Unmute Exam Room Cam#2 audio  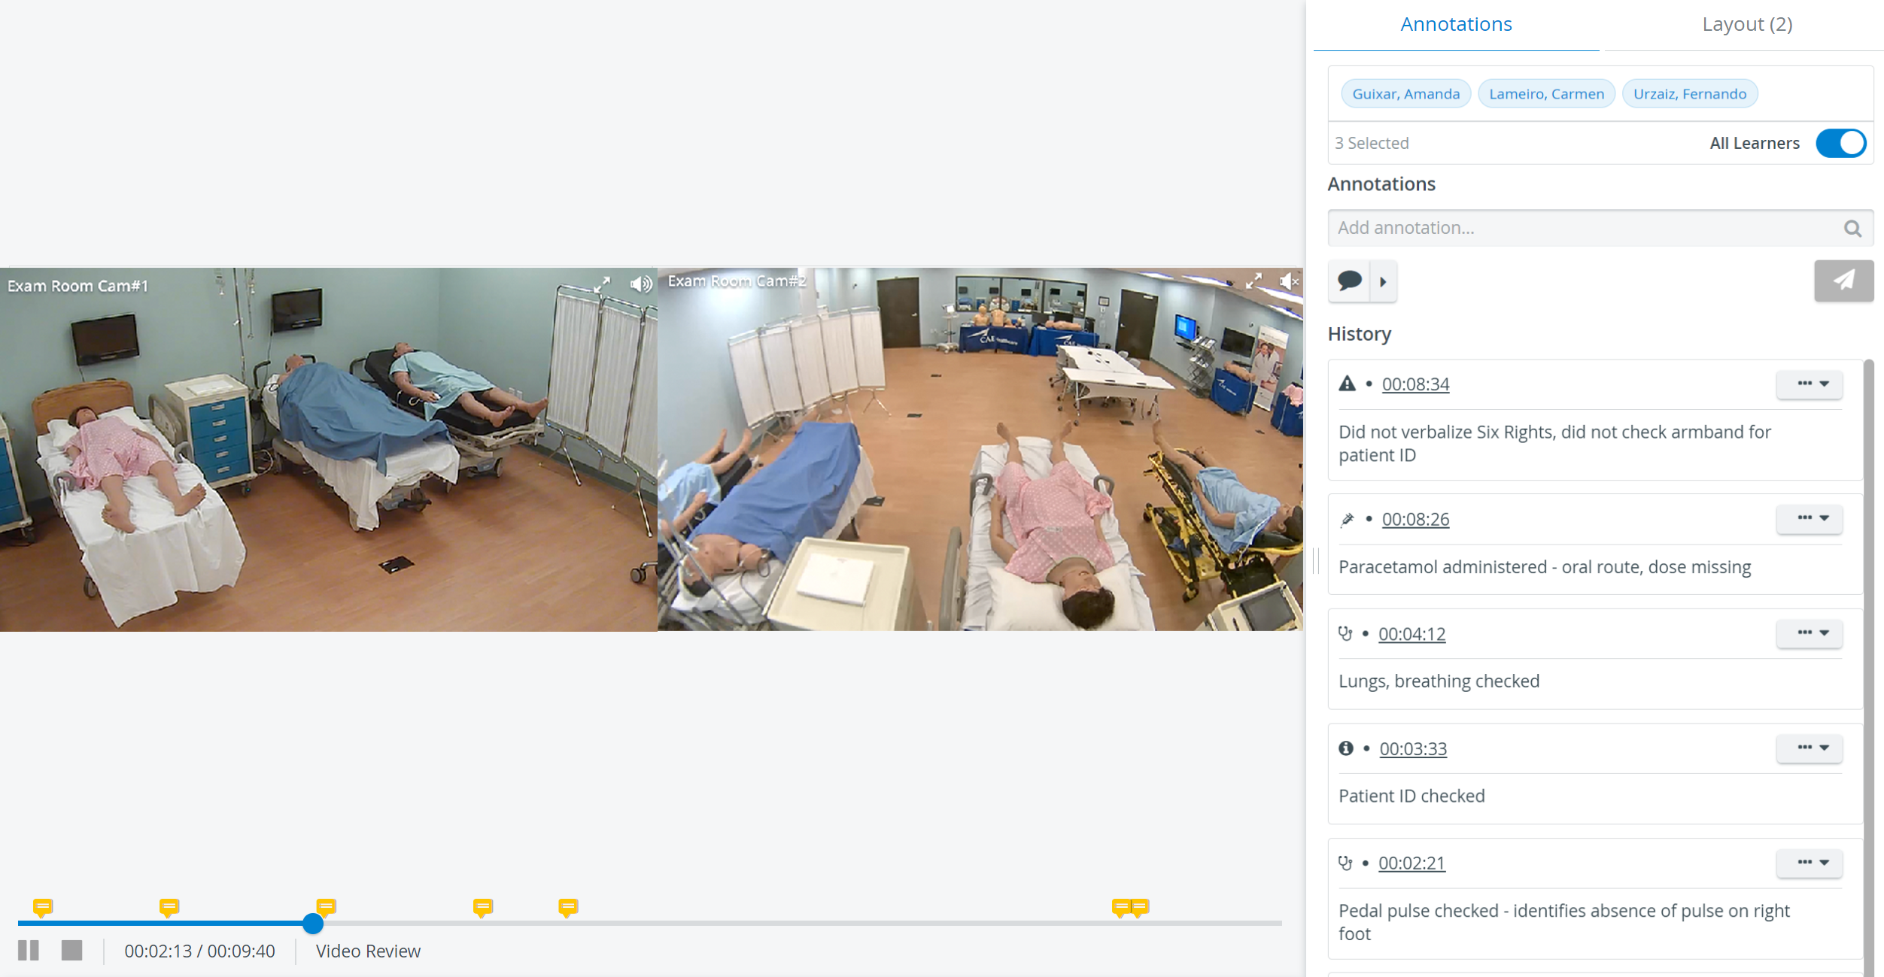1290,281
